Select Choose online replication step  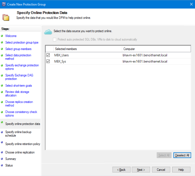(x=20, y=152)
